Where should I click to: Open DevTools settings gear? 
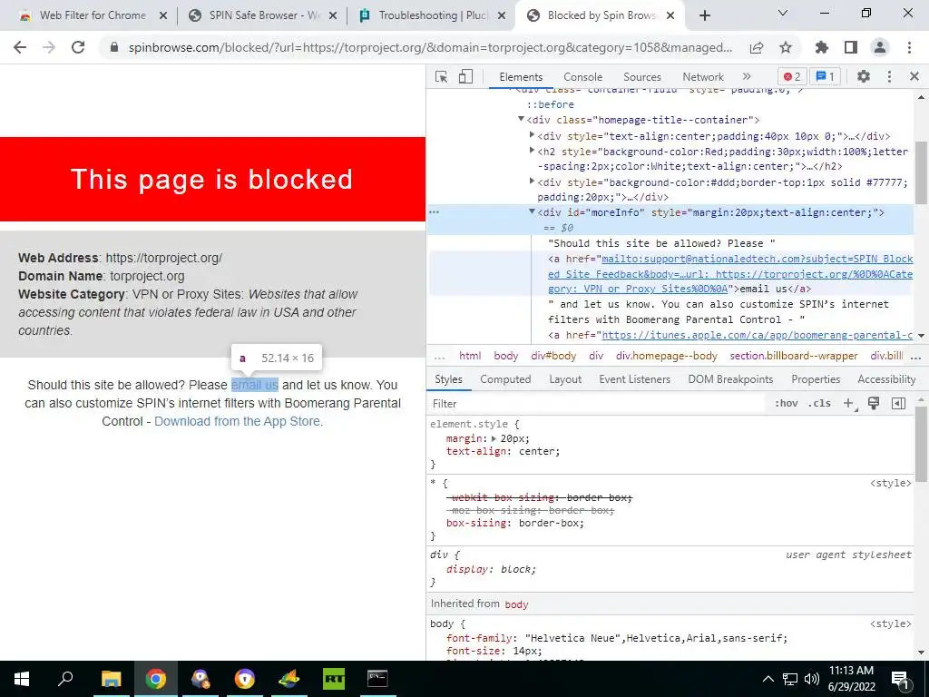click(x=864, y=76)
